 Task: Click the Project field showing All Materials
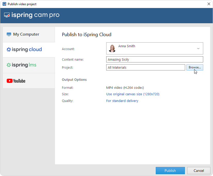(x=145, y=67)
